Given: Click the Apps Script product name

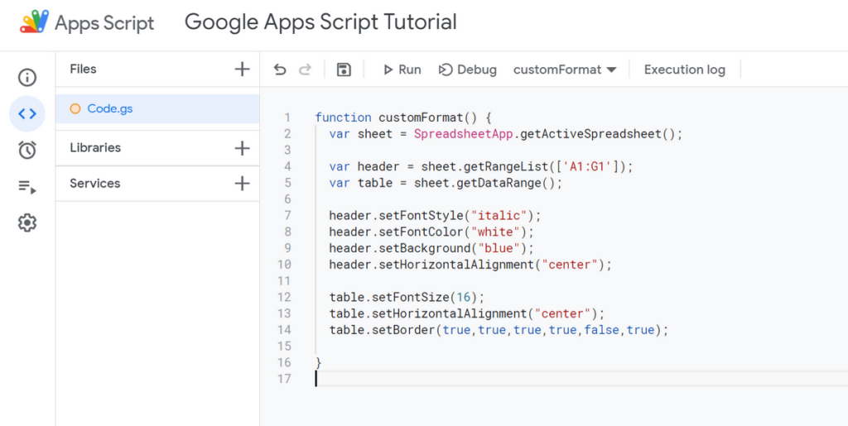Looking at the screenshot, I should point(104,23).
